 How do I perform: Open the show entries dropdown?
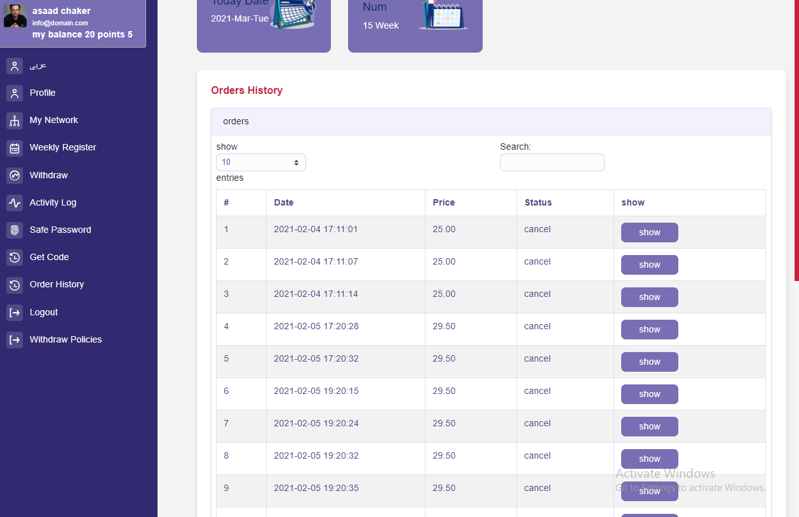(x=260, y=162)
